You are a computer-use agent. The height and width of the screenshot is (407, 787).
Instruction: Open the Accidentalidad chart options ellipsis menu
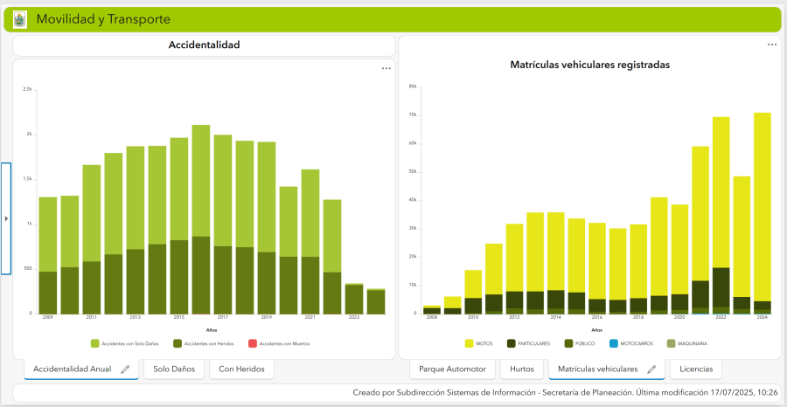tap(386, 69)
